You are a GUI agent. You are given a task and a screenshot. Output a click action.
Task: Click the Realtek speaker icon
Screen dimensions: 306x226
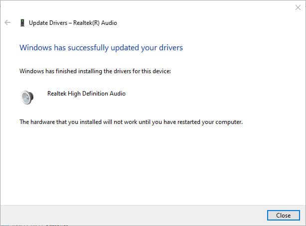pos(27,97)
